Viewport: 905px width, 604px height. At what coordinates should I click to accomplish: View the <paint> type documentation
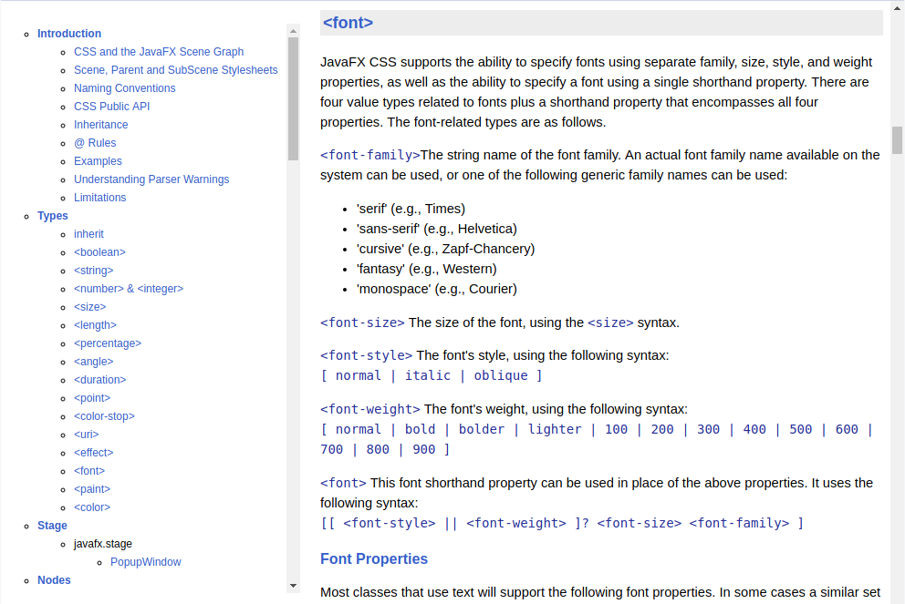click(92, 489)
